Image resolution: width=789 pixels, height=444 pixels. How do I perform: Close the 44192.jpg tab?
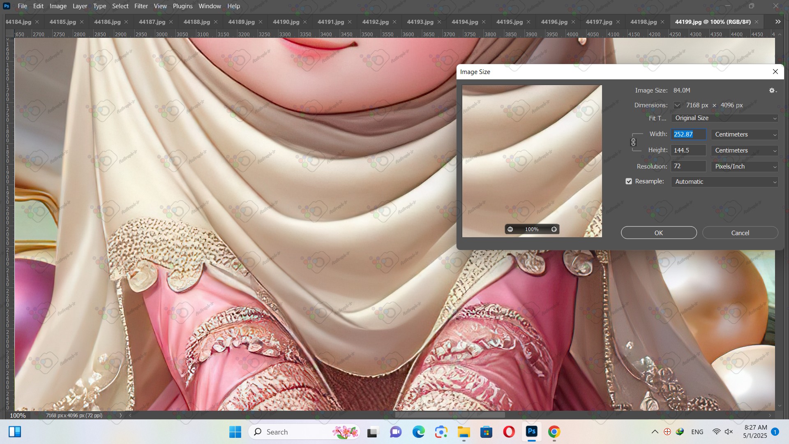click(394, 22)
